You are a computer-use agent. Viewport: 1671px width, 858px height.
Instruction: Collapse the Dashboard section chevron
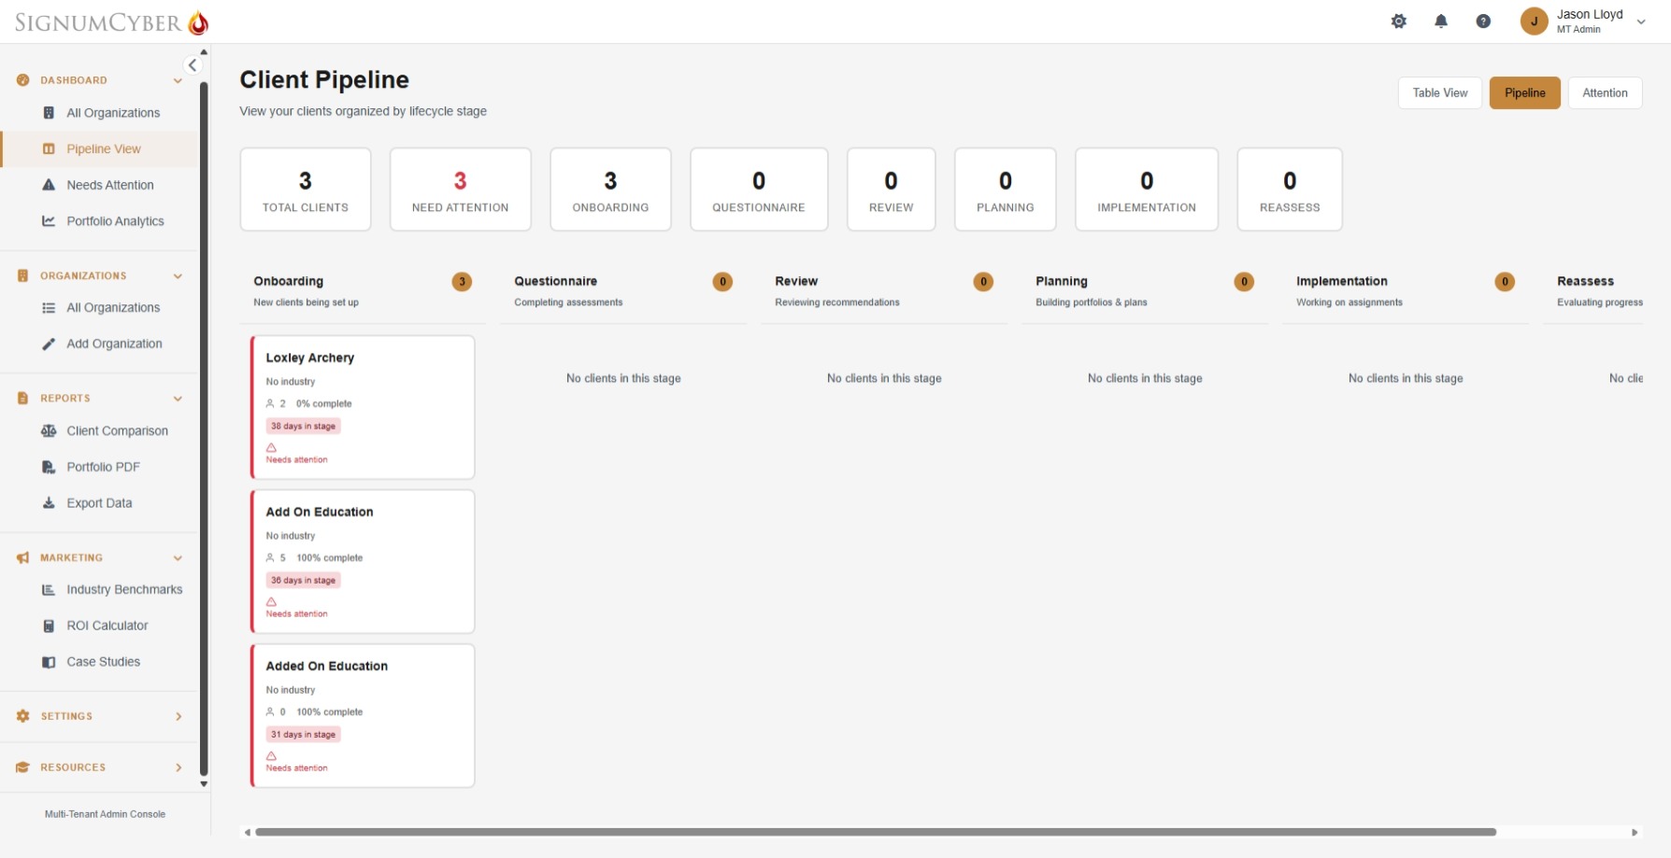click(x=178, y=80)
